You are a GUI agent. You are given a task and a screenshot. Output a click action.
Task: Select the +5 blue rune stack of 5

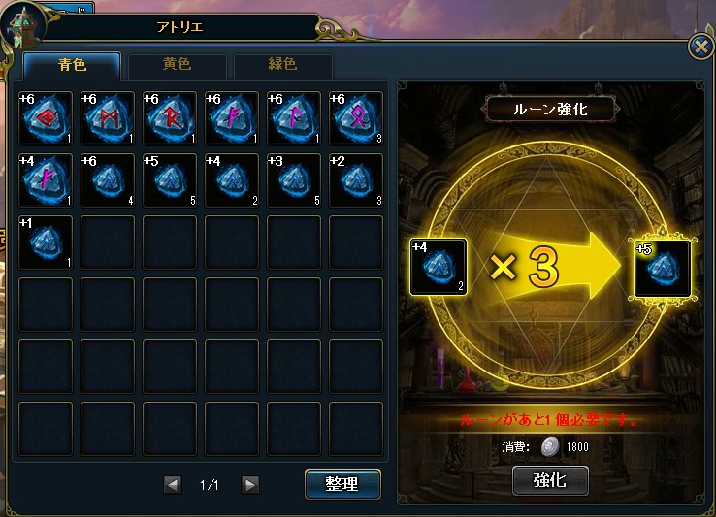click(x=170, y=180)
